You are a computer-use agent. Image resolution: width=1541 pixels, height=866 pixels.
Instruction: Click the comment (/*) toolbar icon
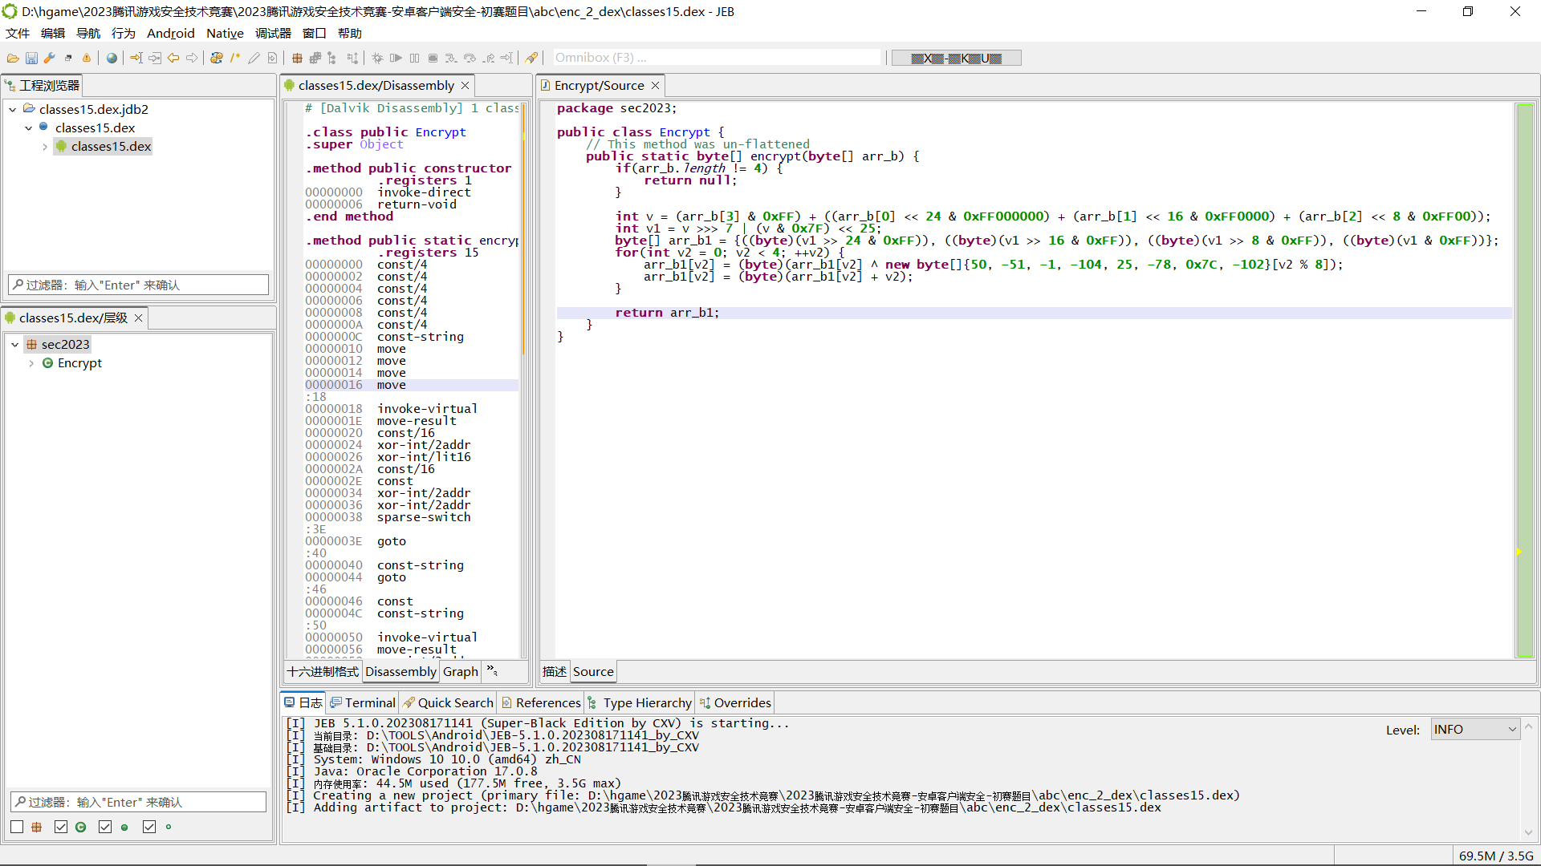235,58
